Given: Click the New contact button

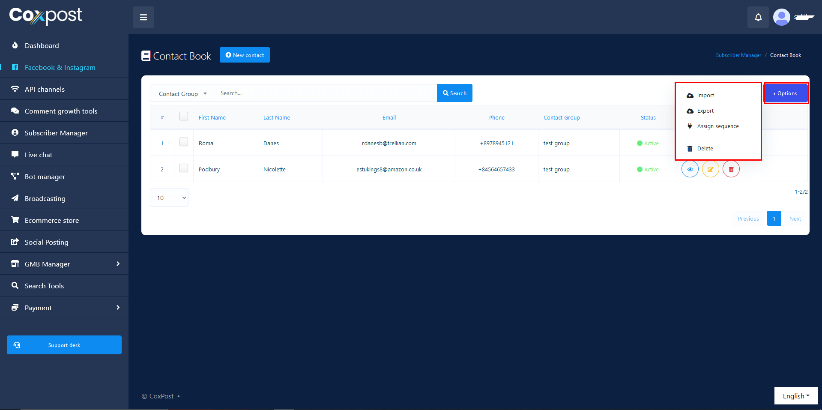Looking at the screenshot, I should pos(245,55).
